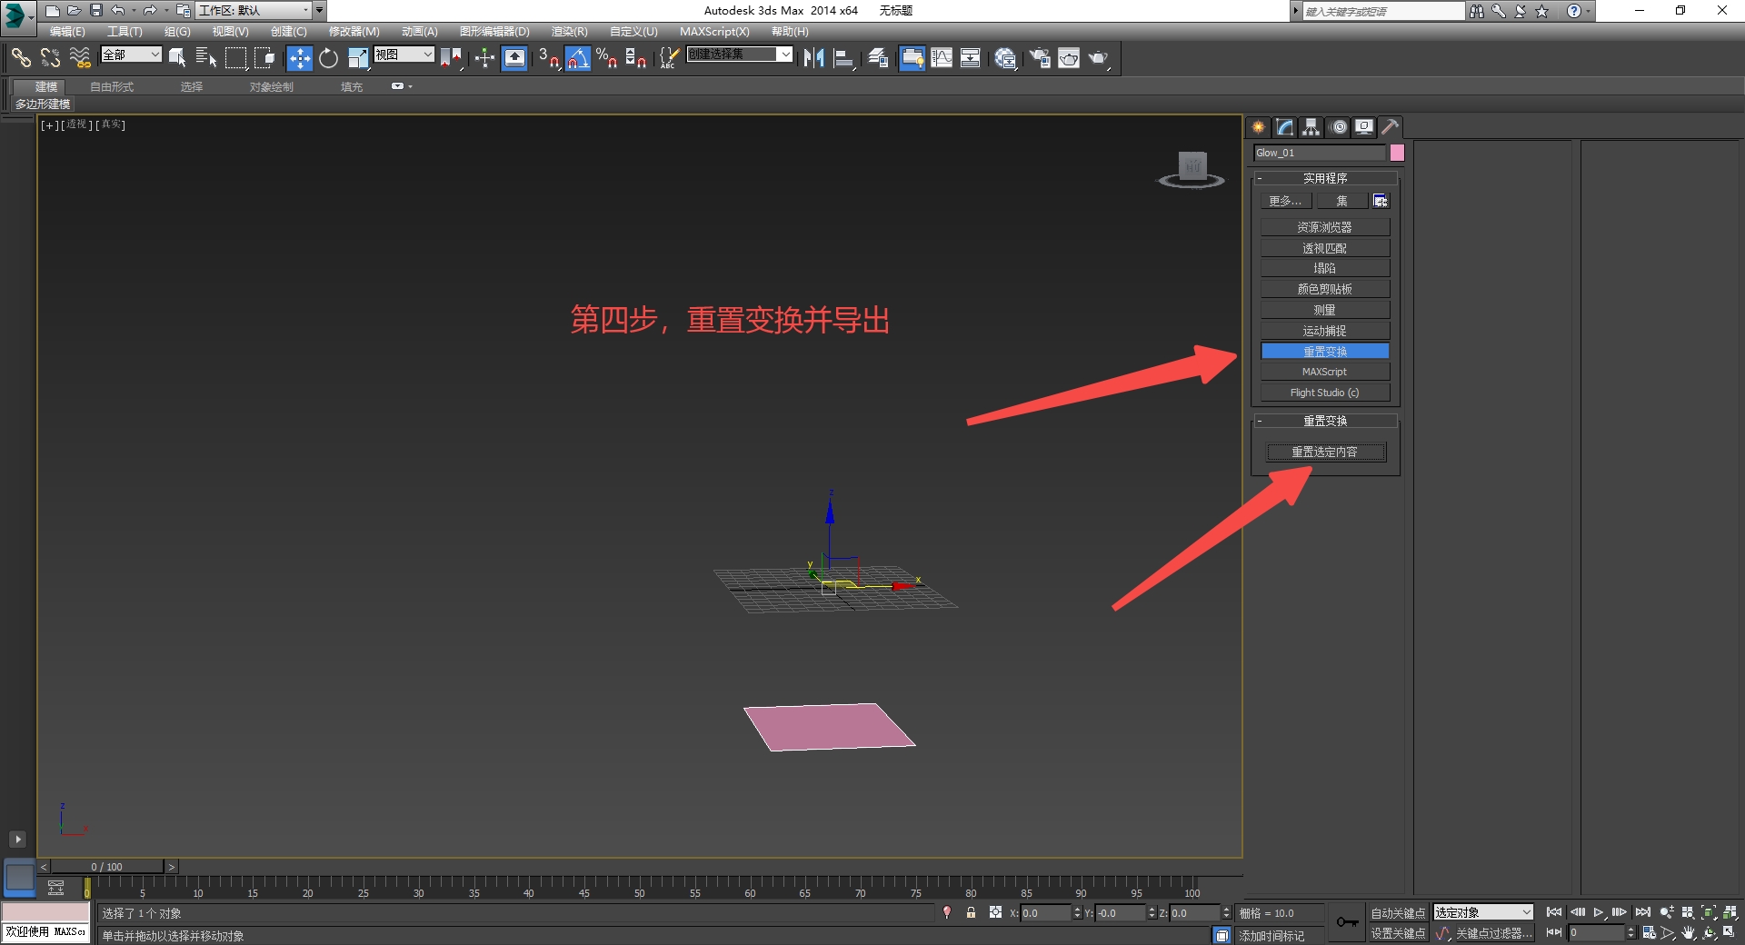Click the Glow_01 object name field
Viewport: 1745px width, 945px height.
click(x=1320, y=153)
